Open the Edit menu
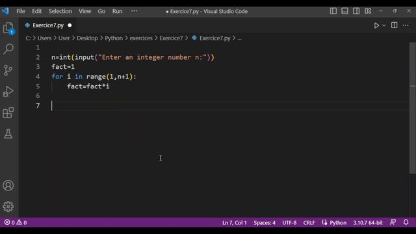 tap(36, 11)
